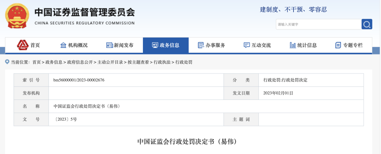
Task: Click the magnifier search button
Action: pos(367,24)
